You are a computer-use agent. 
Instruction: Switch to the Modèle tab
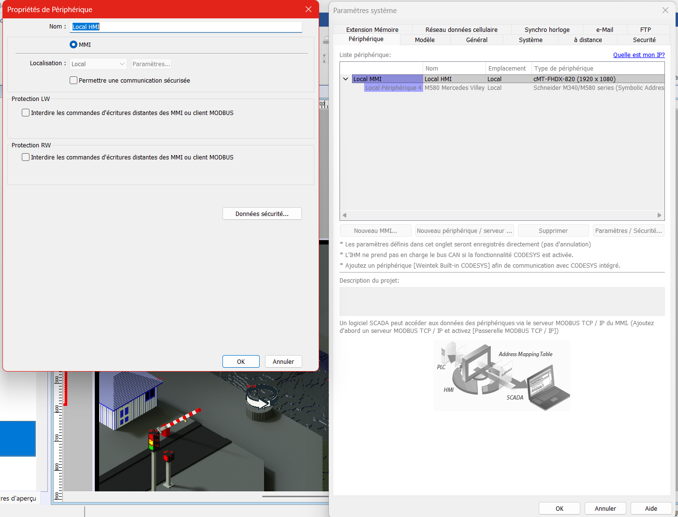(x=425, y=40)
